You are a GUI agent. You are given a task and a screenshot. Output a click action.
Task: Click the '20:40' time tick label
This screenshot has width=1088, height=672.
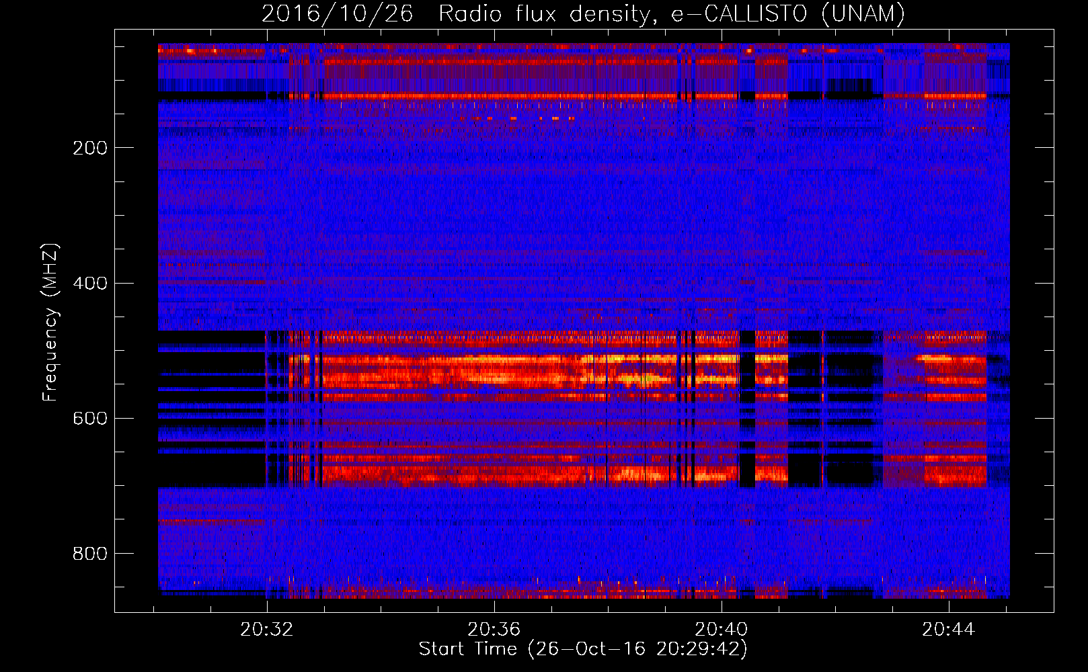[x=722, y=630]
